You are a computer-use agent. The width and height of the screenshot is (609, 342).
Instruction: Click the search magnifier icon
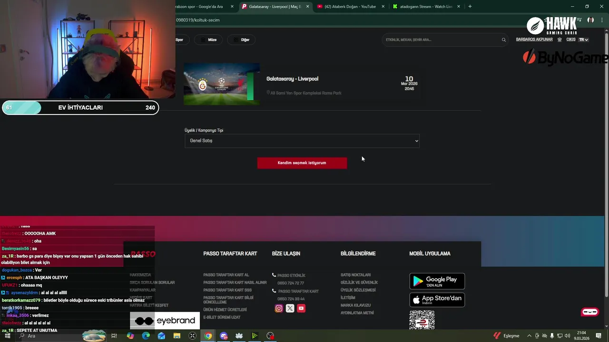coord(504,40)
